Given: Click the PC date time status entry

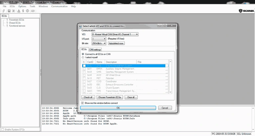Looking at the screenshot, I should pos(223,134).
